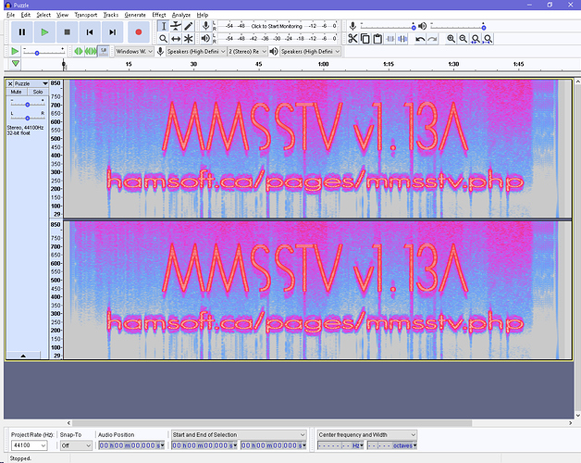Click the selection start time field
581x463 pixels.
pos(204,445)
